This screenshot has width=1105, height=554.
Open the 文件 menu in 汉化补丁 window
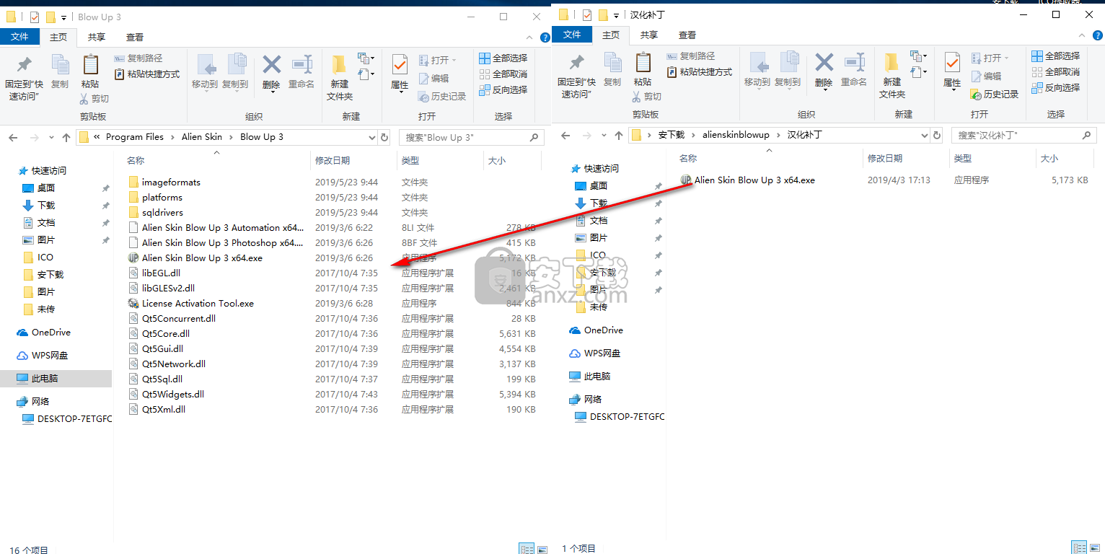572,35
